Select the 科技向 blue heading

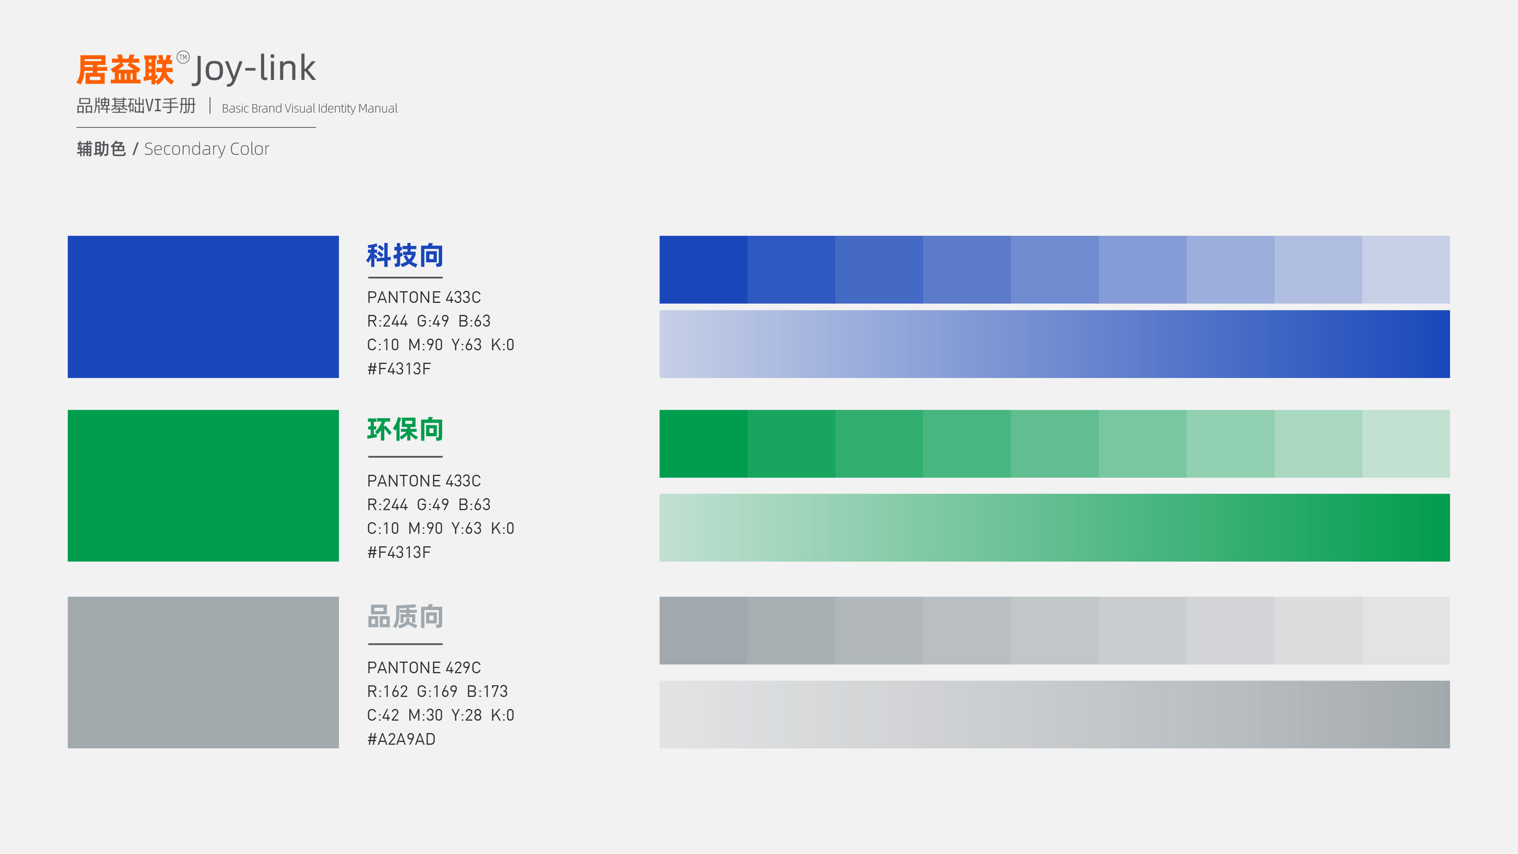(x=405, y=255)
